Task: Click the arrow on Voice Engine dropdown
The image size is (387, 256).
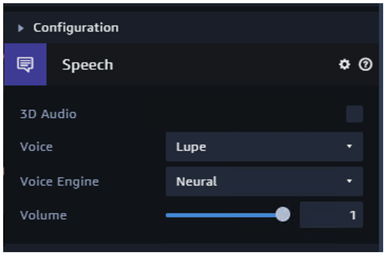Action: [x=349, y=182]
